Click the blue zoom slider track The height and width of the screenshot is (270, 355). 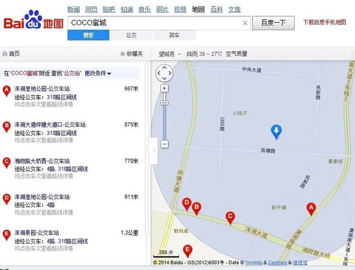[164, 122]
